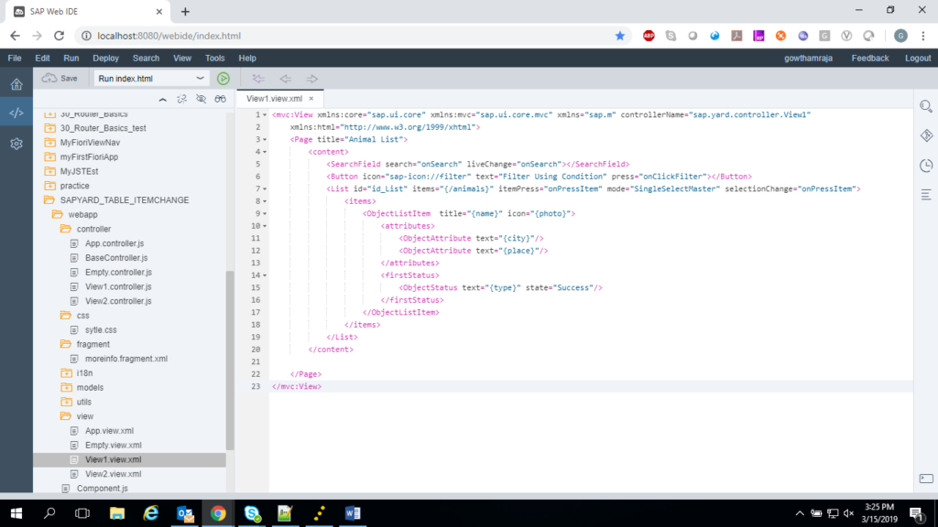
Task: Collapse the mvc:View tag on line 1
Action: pos(265,114)
